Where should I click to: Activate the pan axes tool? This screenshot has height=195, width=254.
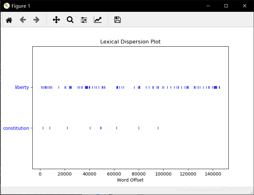coord(56,20)
